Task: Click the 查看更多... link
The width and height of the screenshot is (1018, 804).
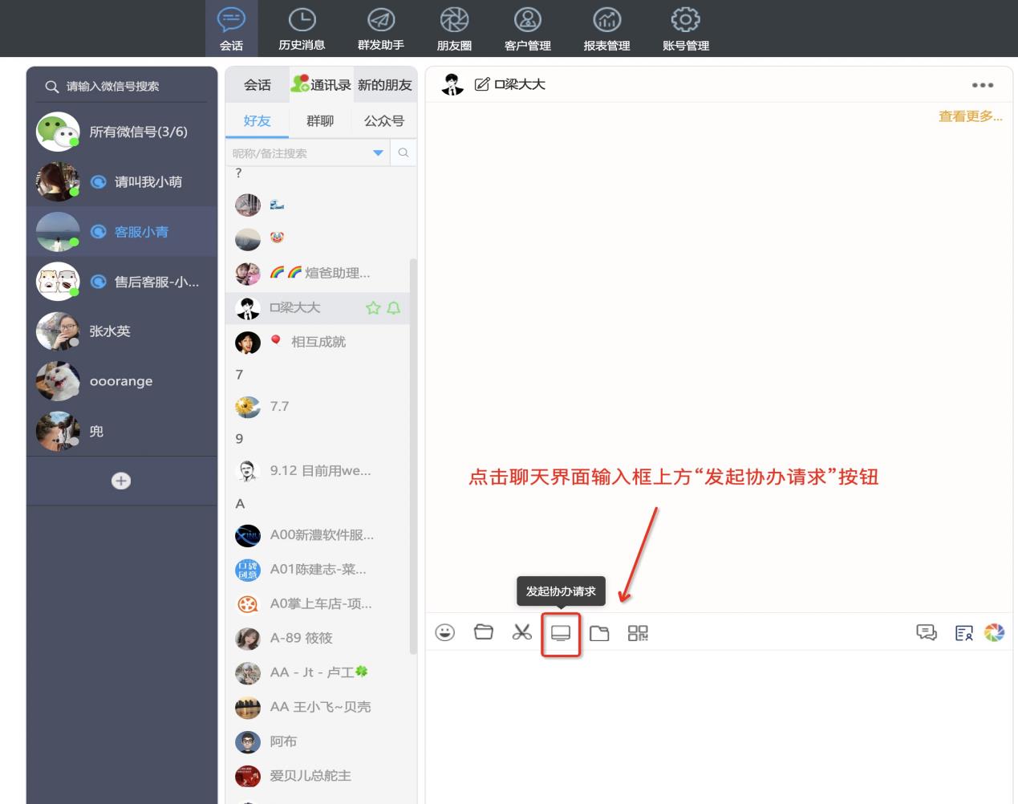Action: coord(971,116)
